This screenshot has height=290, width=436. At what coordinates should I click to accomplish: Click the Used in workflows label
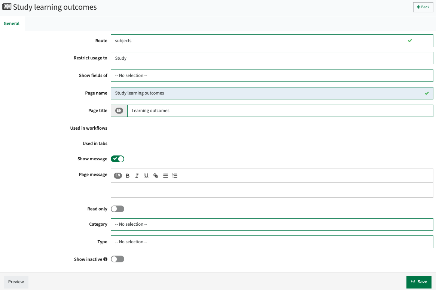click(88, 128)
